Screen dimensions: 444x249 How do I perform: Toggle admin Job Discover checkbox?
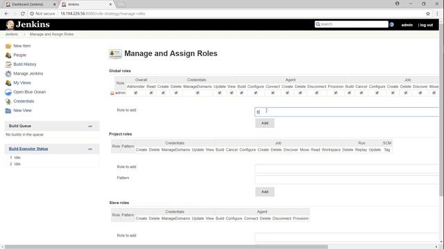point(420,93)
